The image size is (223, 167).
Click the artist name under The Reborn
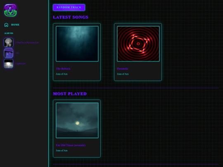click(x=62, y=74)
